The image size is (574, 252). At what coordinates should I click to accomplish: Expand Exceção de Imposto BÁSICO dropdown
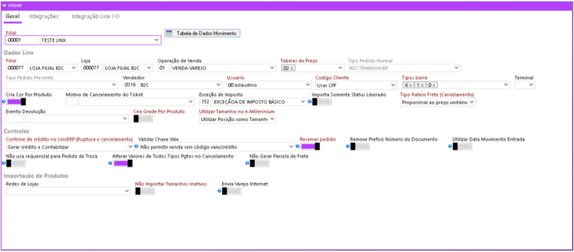[x=303, y=102]
